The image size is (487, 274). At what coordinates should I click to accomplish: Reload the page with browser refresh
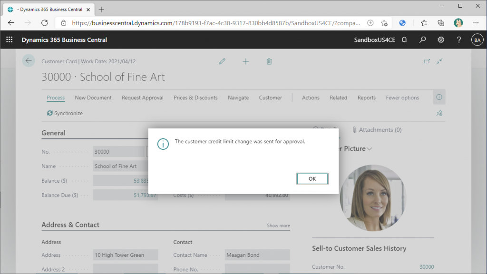click(44, 23)
